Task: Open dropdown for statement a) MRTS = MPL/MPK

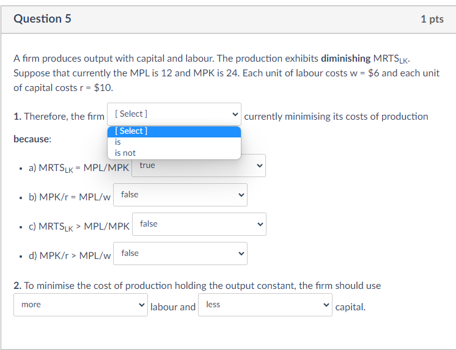Action: [199, 166]
